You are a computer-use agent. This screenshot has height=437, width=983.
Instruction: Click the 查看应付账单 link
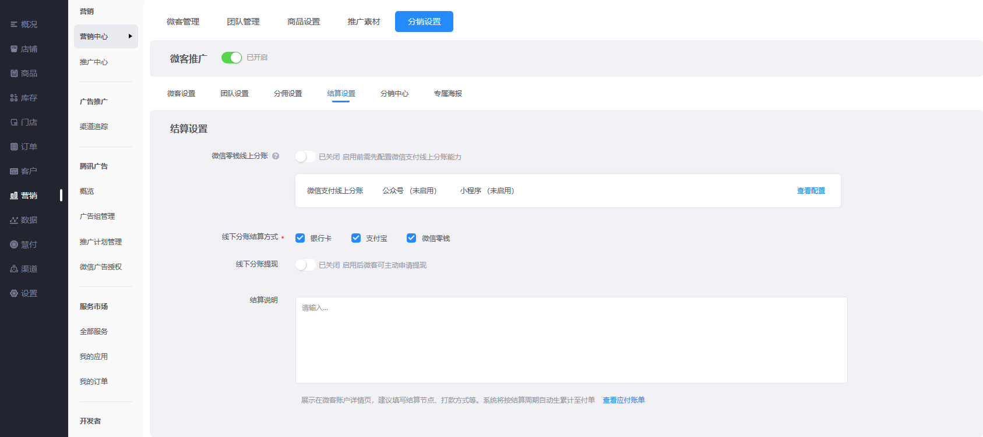(x=623, y=400)
